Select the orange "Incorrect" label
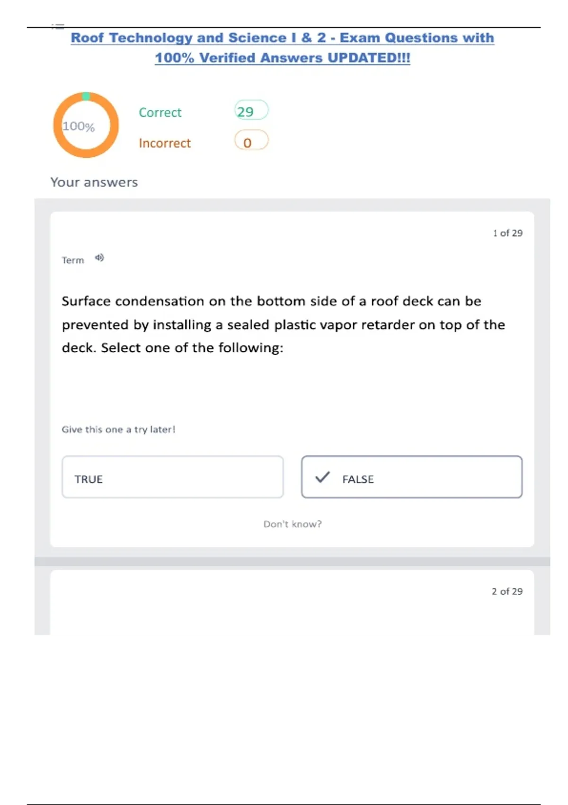This screenshot has width=568, height=805. tap(165, 143)
